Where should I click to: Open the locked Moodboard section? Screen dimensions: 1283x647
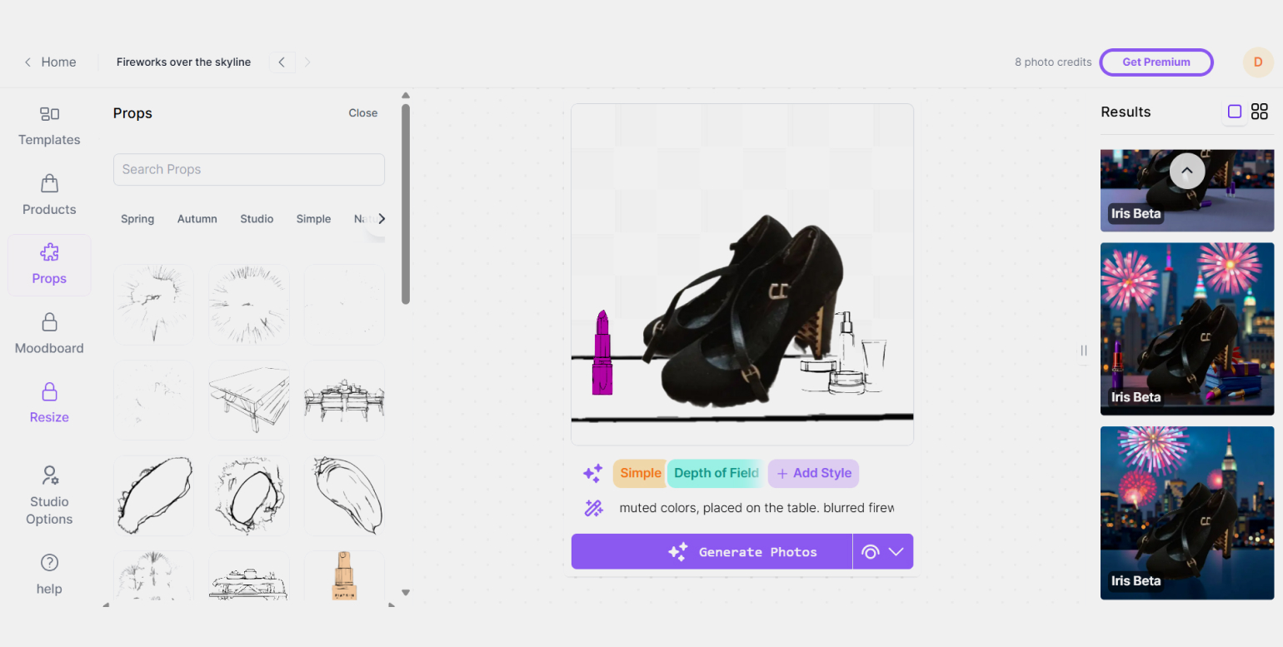[x=49, y=334]
